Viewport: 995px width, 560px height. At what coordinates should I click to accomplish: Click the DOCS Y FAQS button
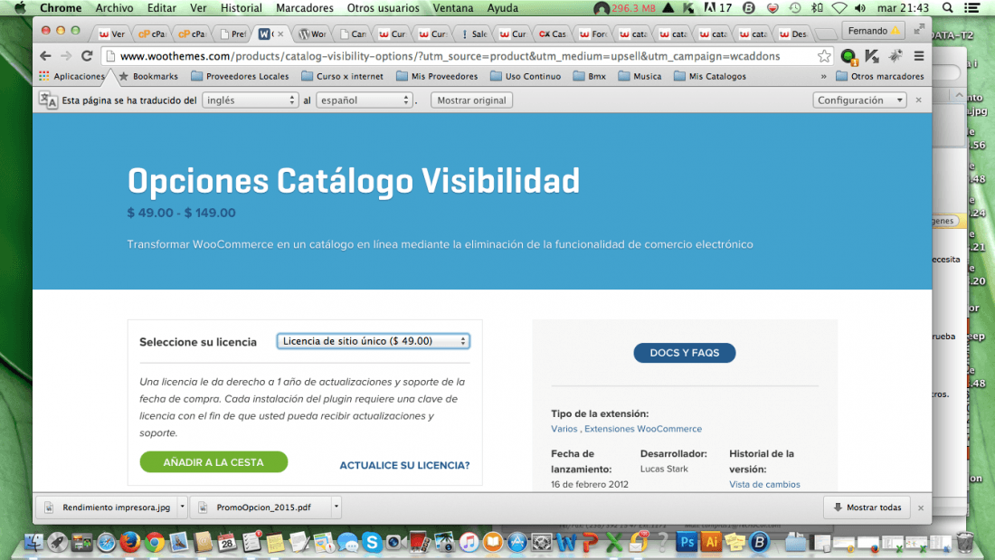[x=685, y=353]
